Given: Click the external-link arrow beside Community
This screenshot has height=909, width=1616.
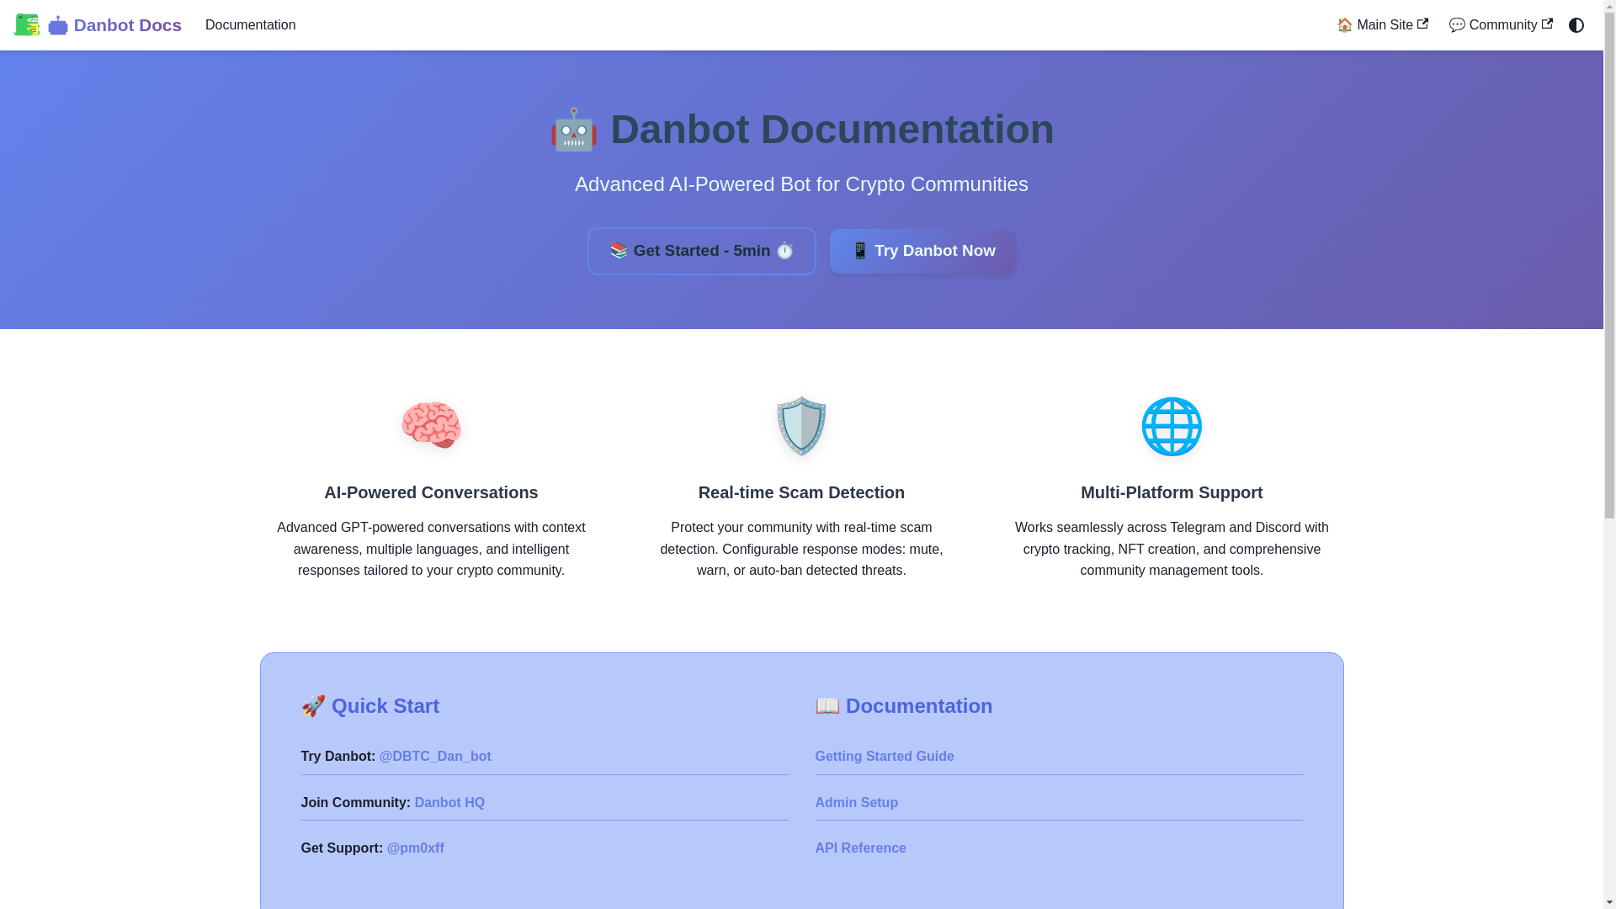Looking at the screenshot, I should [1547, 24].
